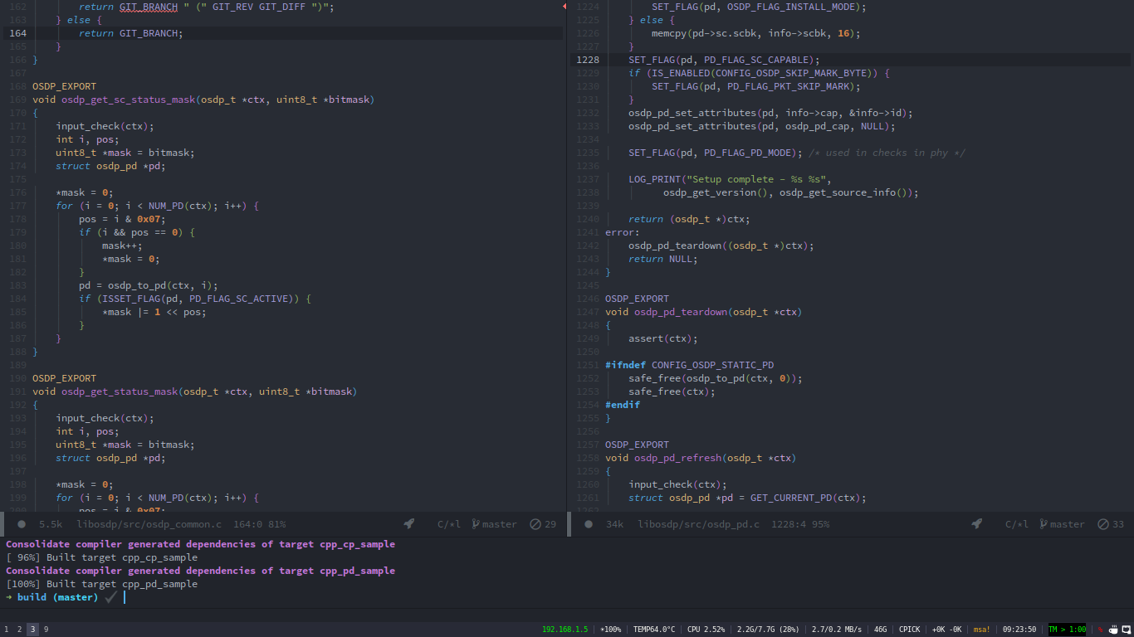Screen dimensions: 1134x637
Task: Switch to workspace 1
Action: (x=7, y=630)
